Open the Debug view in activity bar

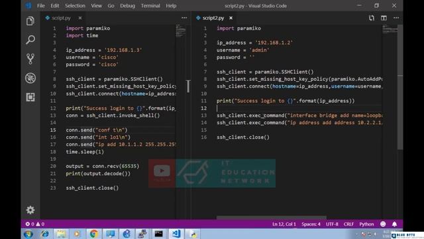pos(30,78)
